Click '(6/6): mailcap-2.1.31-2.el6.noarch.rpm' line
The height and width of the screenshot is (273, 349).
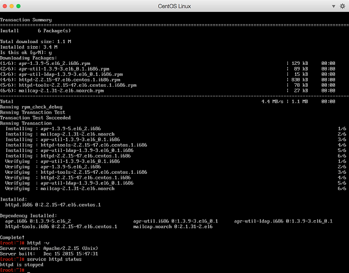coord(52,91)
